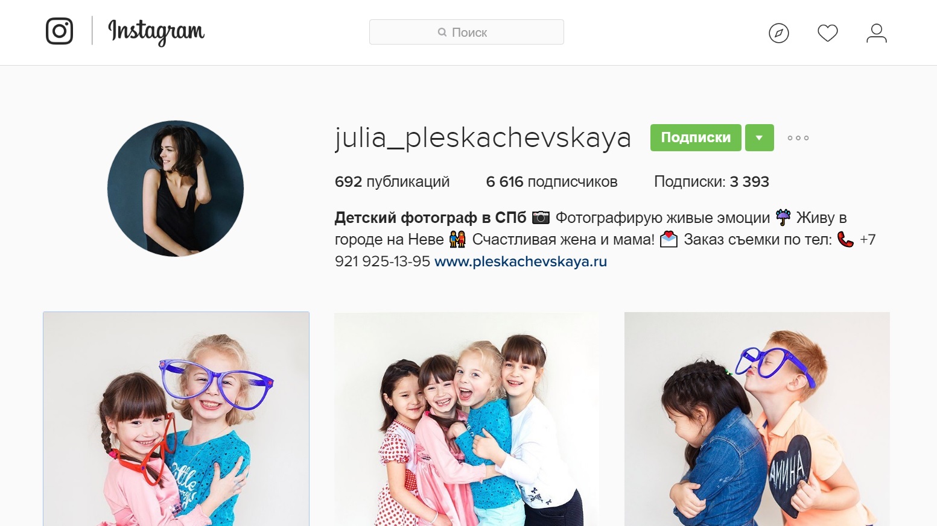Viewport: 937px width, 526px height.
Task: Click the Поиск search field
Action: point(466,32)
